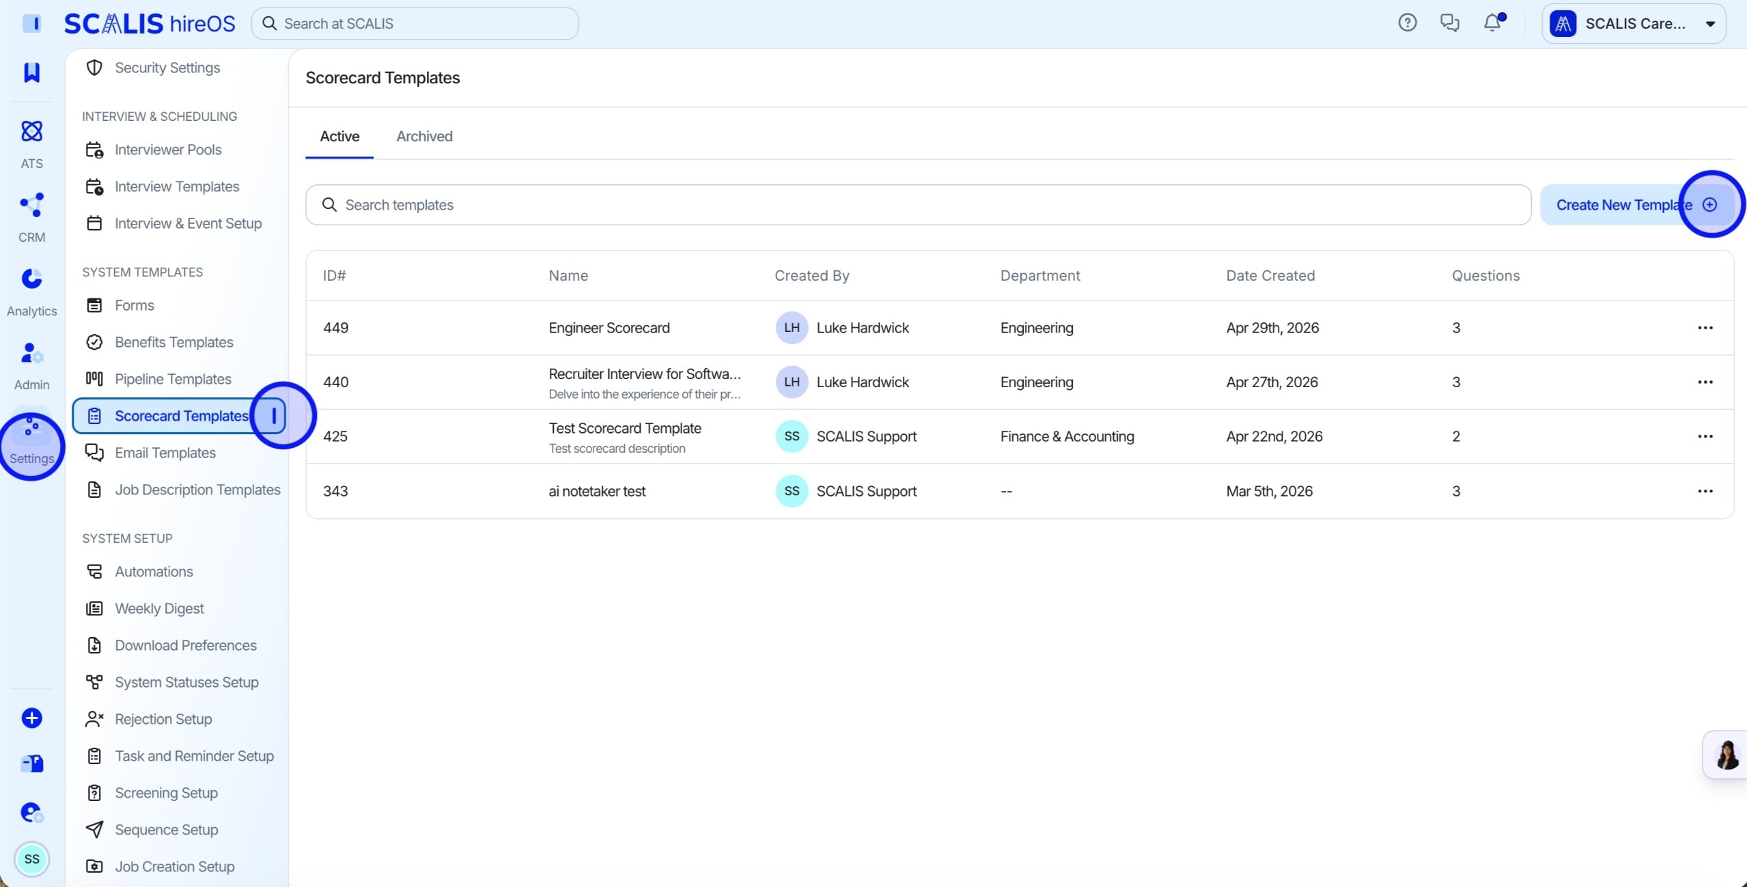Screen dimensions: 1747x887
Task: Open the messages chat icon
Action: (x=1449, y=23)
